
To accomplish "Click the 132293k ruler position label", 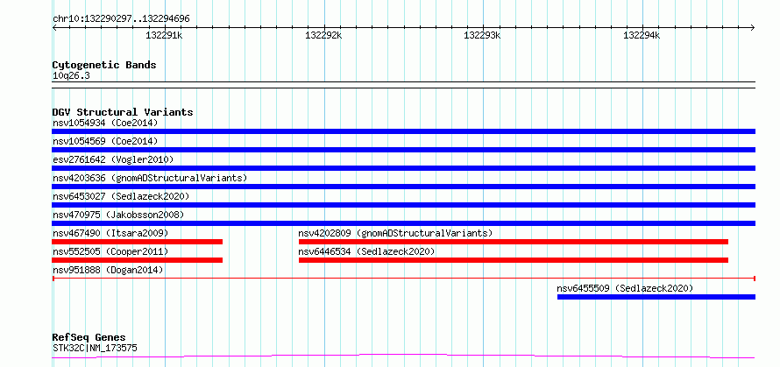I will (483, 35).
